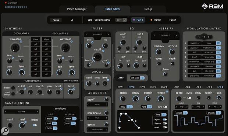Click the red Connect status dot

6,3
